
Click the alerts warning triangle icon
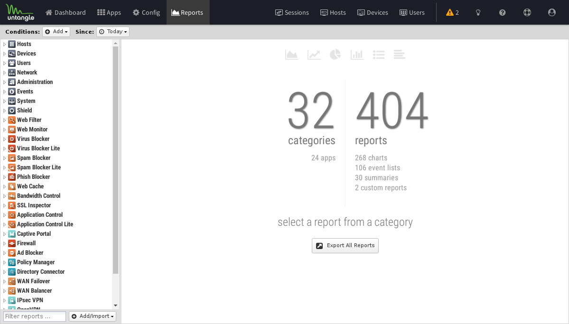pos(449,12)
